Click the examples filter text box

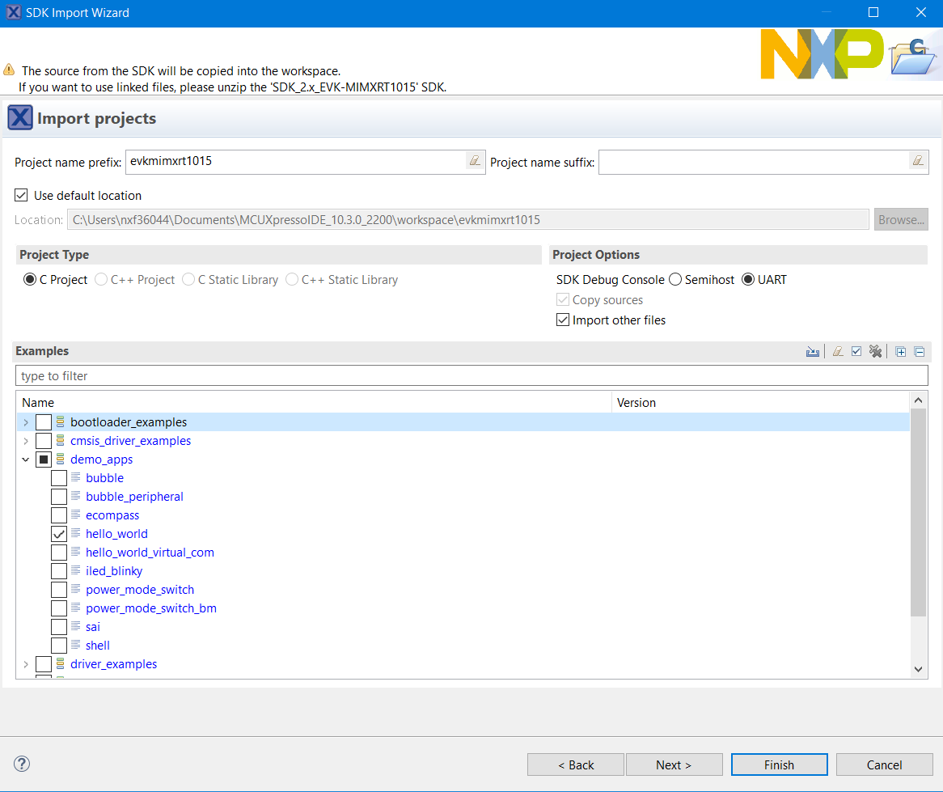[x=472, y=376]
